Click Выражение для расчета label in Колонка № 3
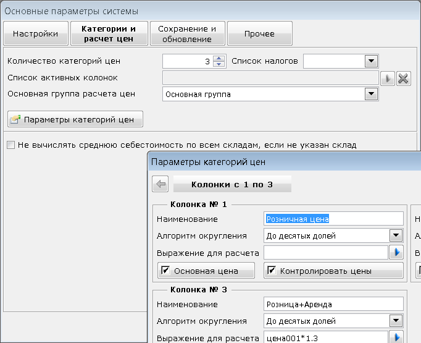 click(x=208, y=338)
